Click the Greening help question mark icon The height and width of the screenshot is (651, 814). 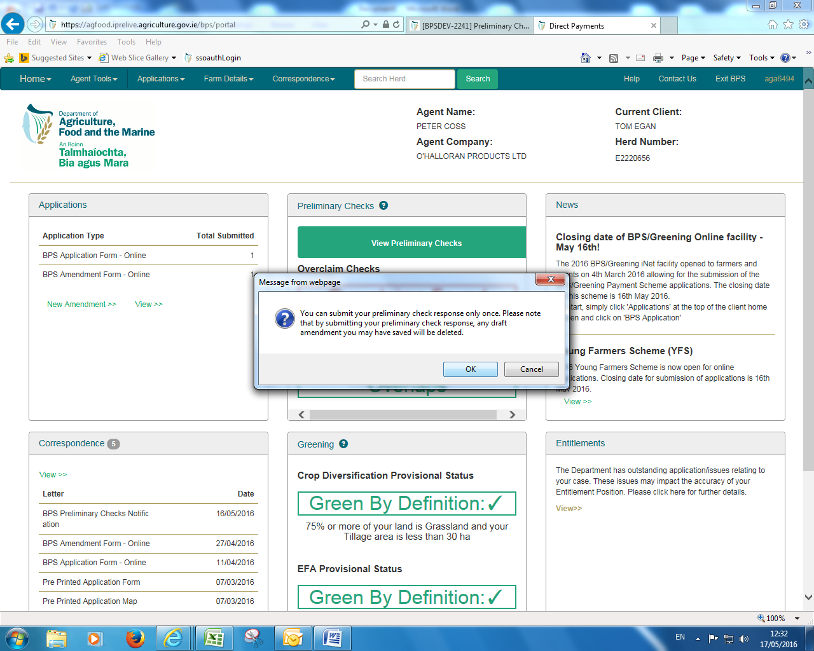343,444
